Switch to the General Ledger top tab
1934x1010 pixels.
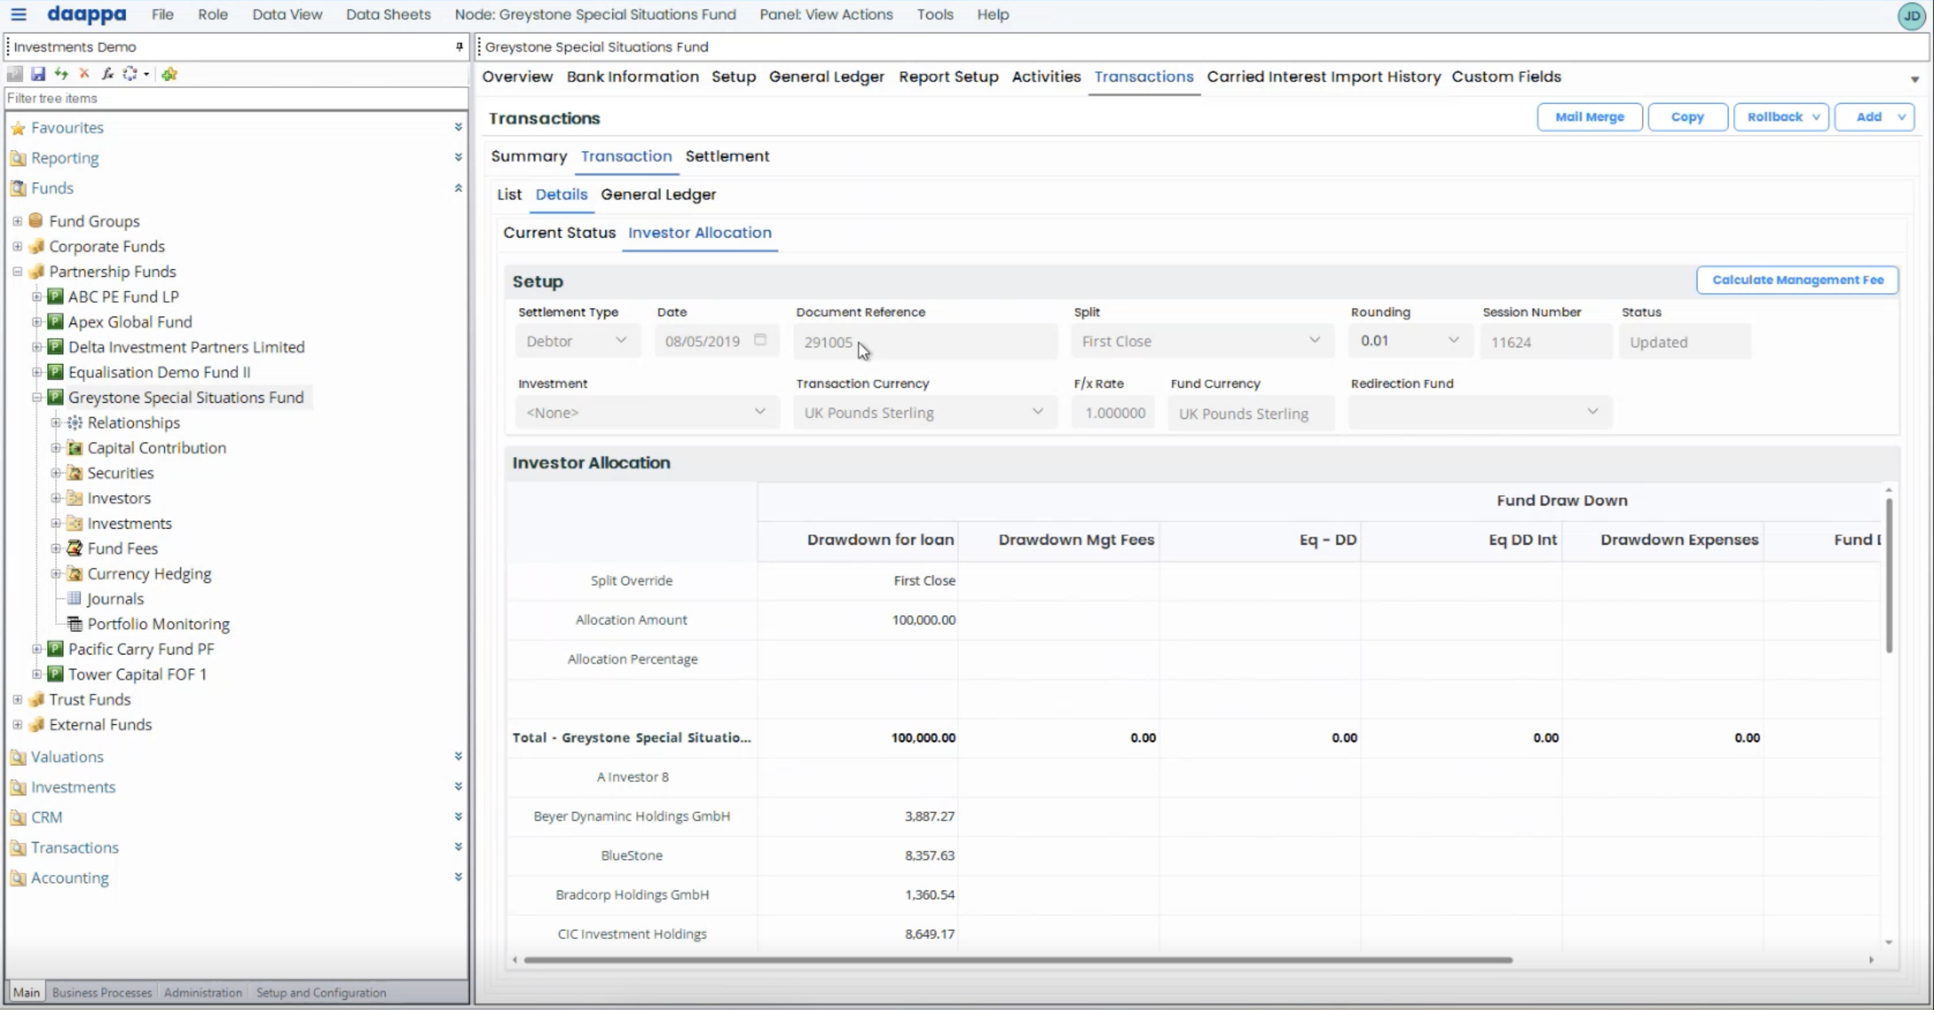click(826, 77)
